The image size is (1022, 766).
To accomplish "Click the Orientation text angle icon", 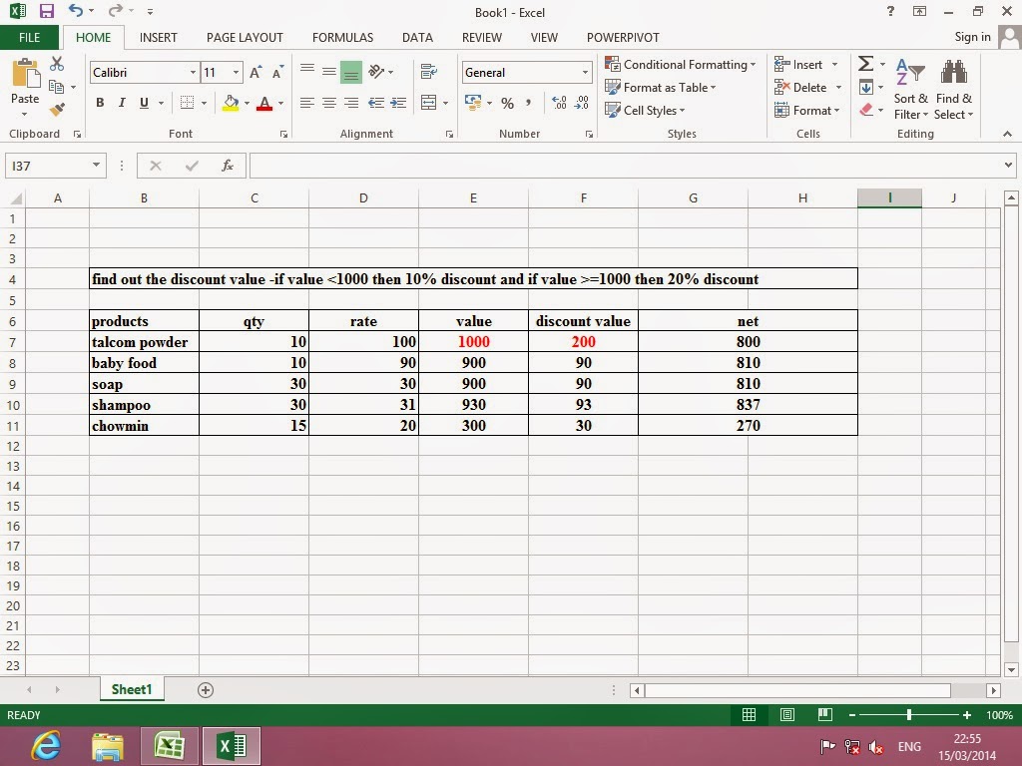I will point(376,72).
